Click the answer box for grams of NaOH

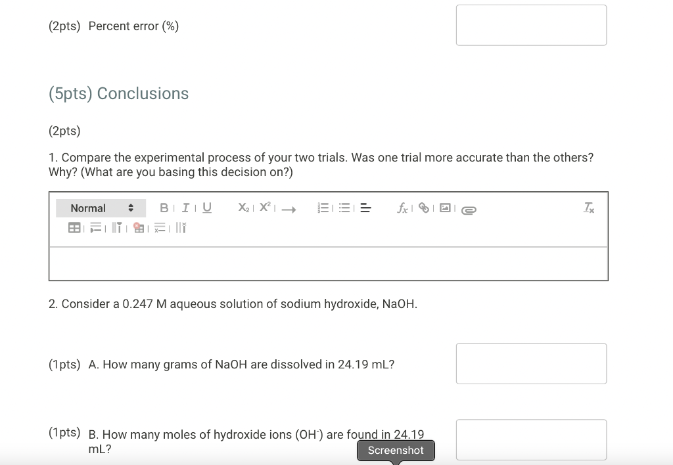[531, 363]
